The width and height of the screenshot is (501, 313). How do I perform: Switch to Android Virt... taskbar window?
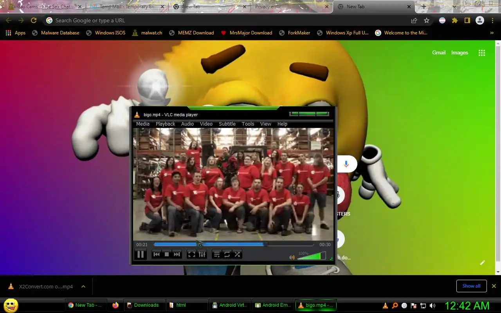[x=230, y=305]
